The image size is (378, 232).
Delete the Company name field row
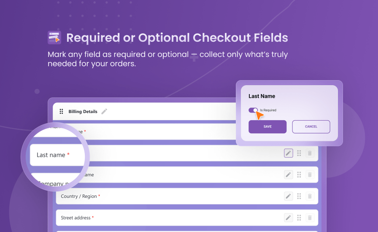tap(310, 175)
